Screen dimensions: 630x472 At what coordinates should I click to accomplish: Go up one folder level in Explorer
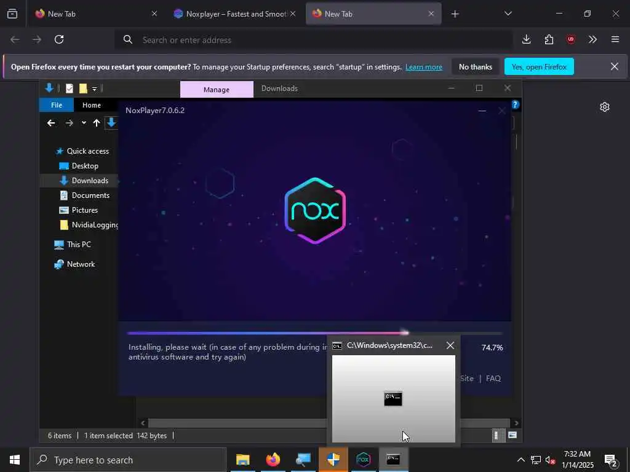97,123
